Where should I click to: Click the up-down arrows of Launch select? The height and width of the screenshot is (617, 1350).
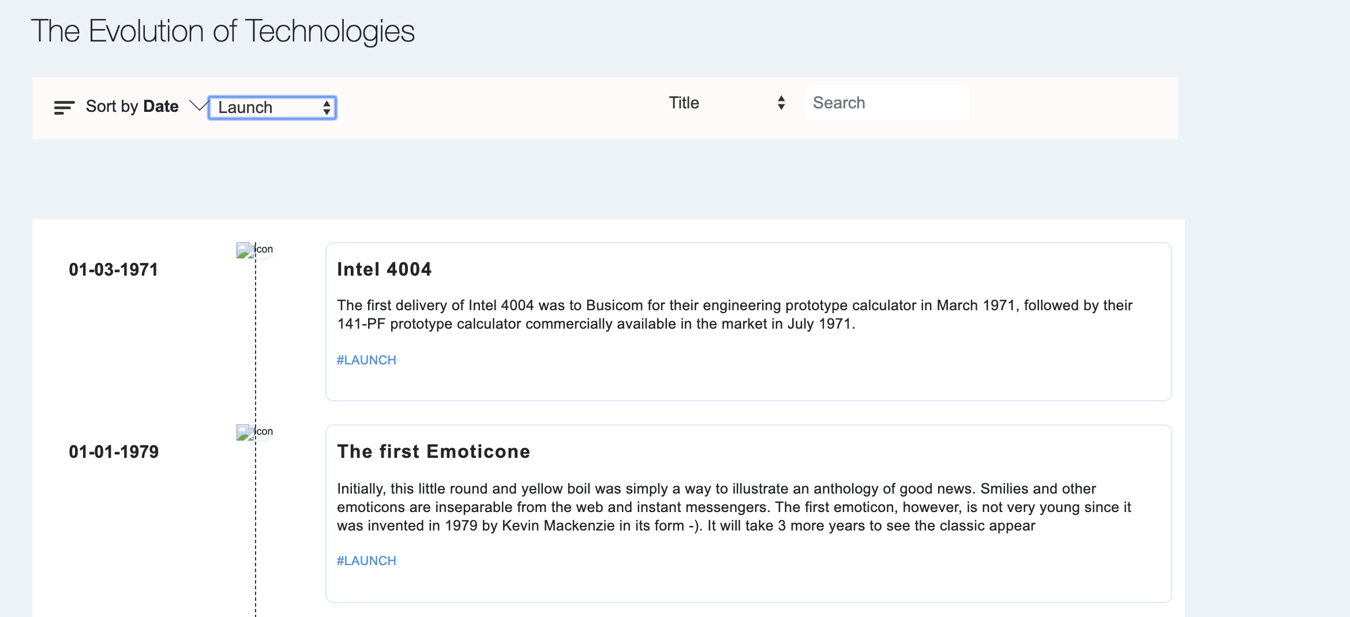(x=327, y=108)
